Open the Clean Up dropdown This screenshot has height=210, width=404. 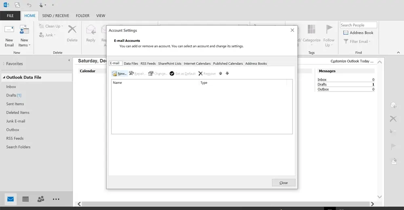pyautogui.click(x=51, y=26)
